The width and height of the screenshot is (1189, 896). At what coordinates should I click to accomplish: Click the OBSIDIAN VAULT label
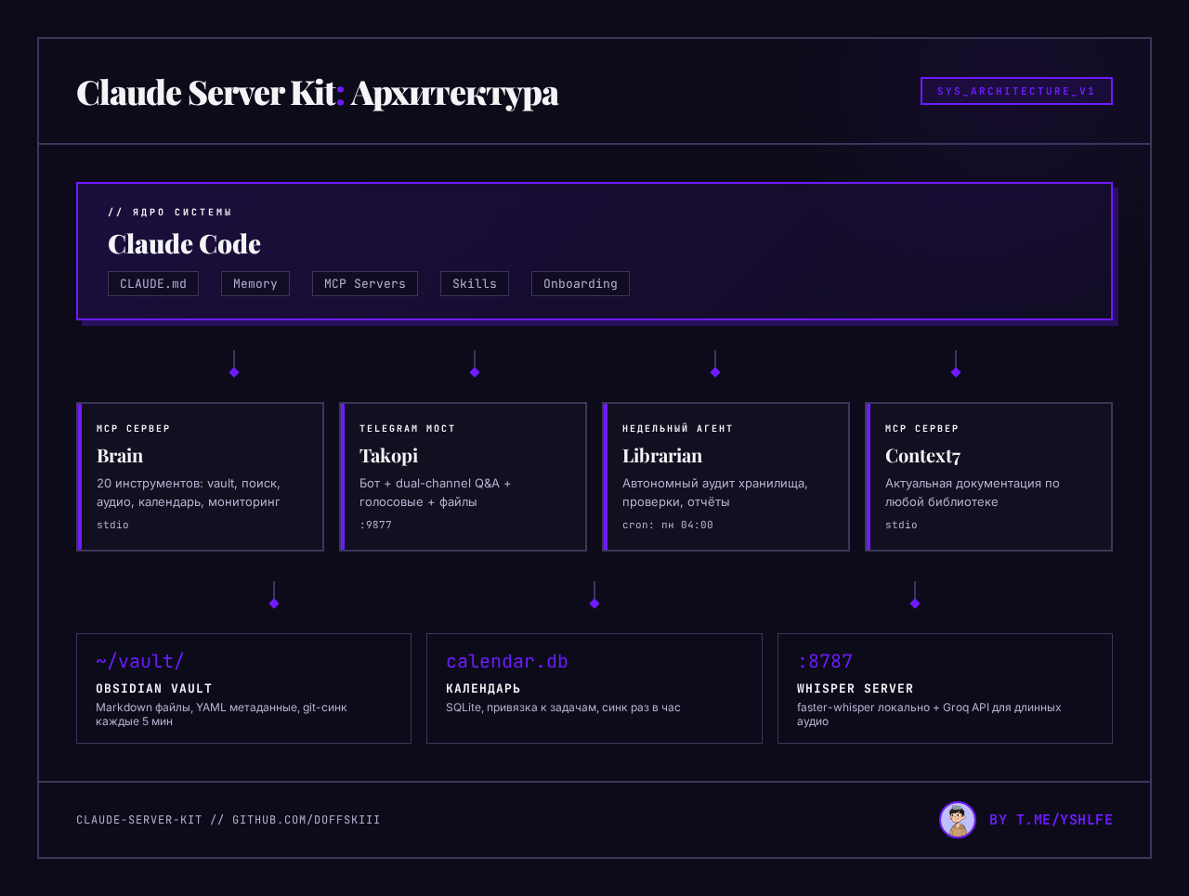tap(154, 688)
